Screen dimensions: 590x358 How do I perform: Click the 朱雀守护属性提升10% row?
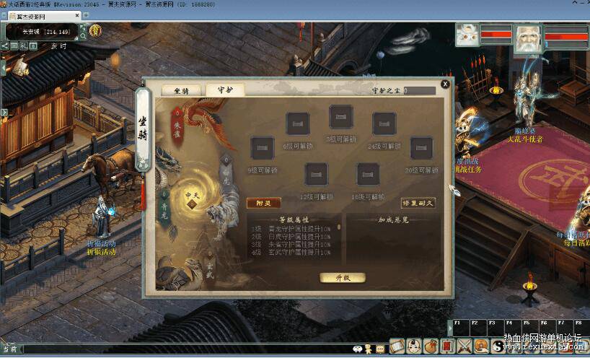[x=291, y=245]
